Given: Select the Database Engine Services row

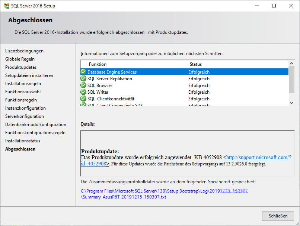Looking at the screenshot, I should click(x=112, y=72).
